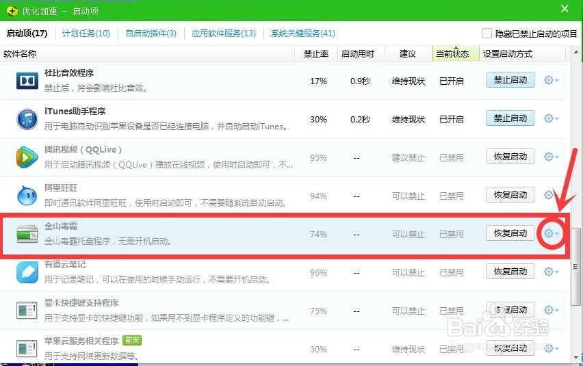Click the 有道云笔记 note icon
Image resolution: width=583 pixels, height=366 pixels.
(x=27, y=272)
